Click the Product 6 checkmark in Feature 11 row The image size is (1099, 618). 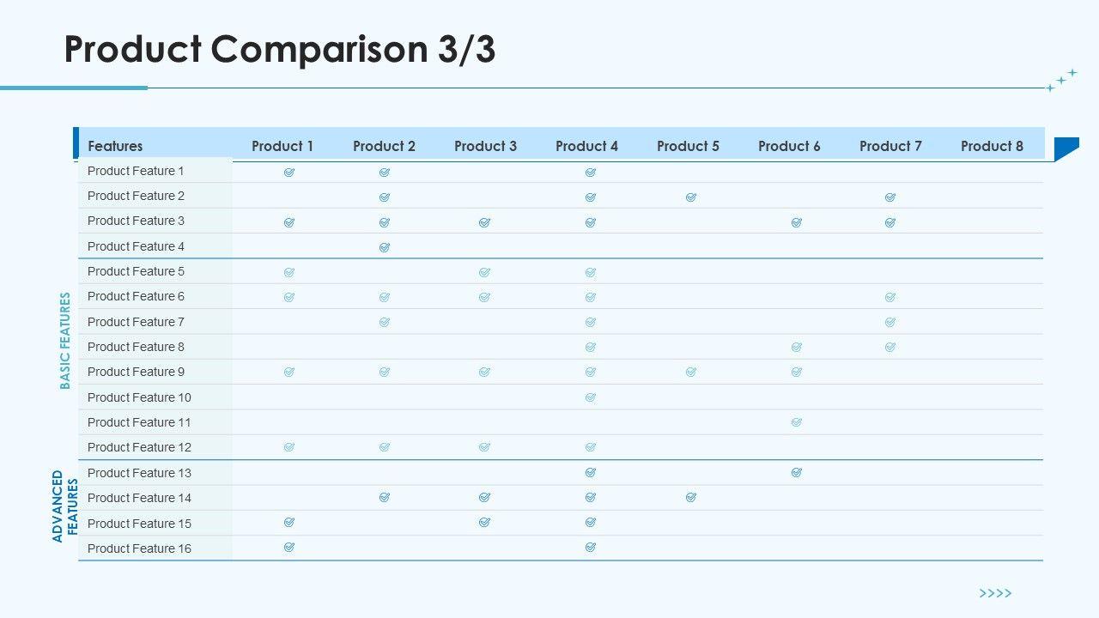(797, 422)
